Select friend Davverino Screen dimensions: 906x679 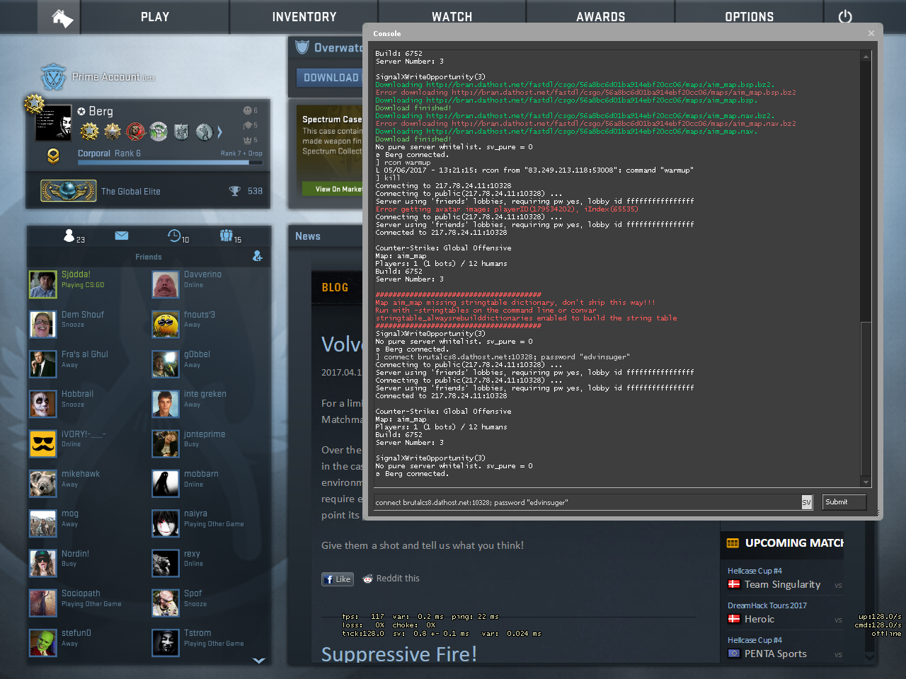210,284
